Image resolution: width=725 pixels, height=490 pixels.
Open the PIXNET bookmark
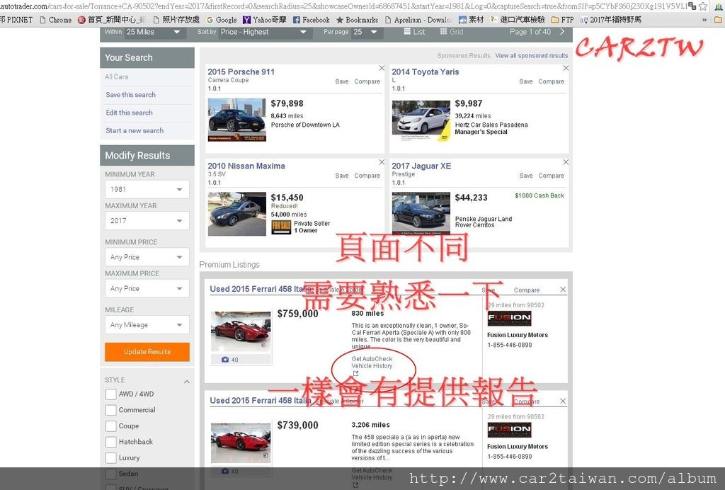(17, 20)
